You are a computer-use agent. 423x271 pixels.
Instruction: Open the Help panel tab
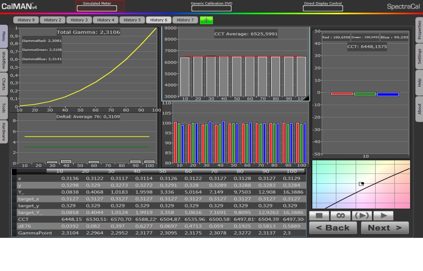tap(419, 82)
